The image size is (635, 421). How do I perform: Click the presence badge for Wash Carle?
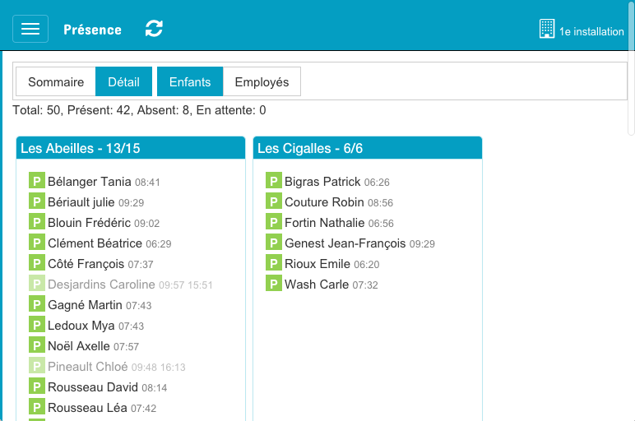273,284
